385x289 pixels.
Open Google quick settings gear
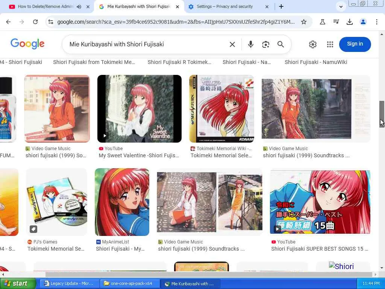tap(312, 44)
